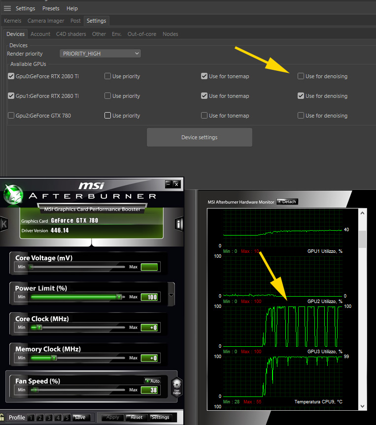
Task: Open the Out-of-core sub-tab
Action: 142,34
